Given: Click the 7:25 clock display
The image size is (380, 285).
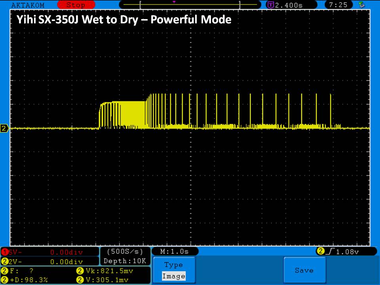Looking at the screenshot, I should tap(338, 5).
